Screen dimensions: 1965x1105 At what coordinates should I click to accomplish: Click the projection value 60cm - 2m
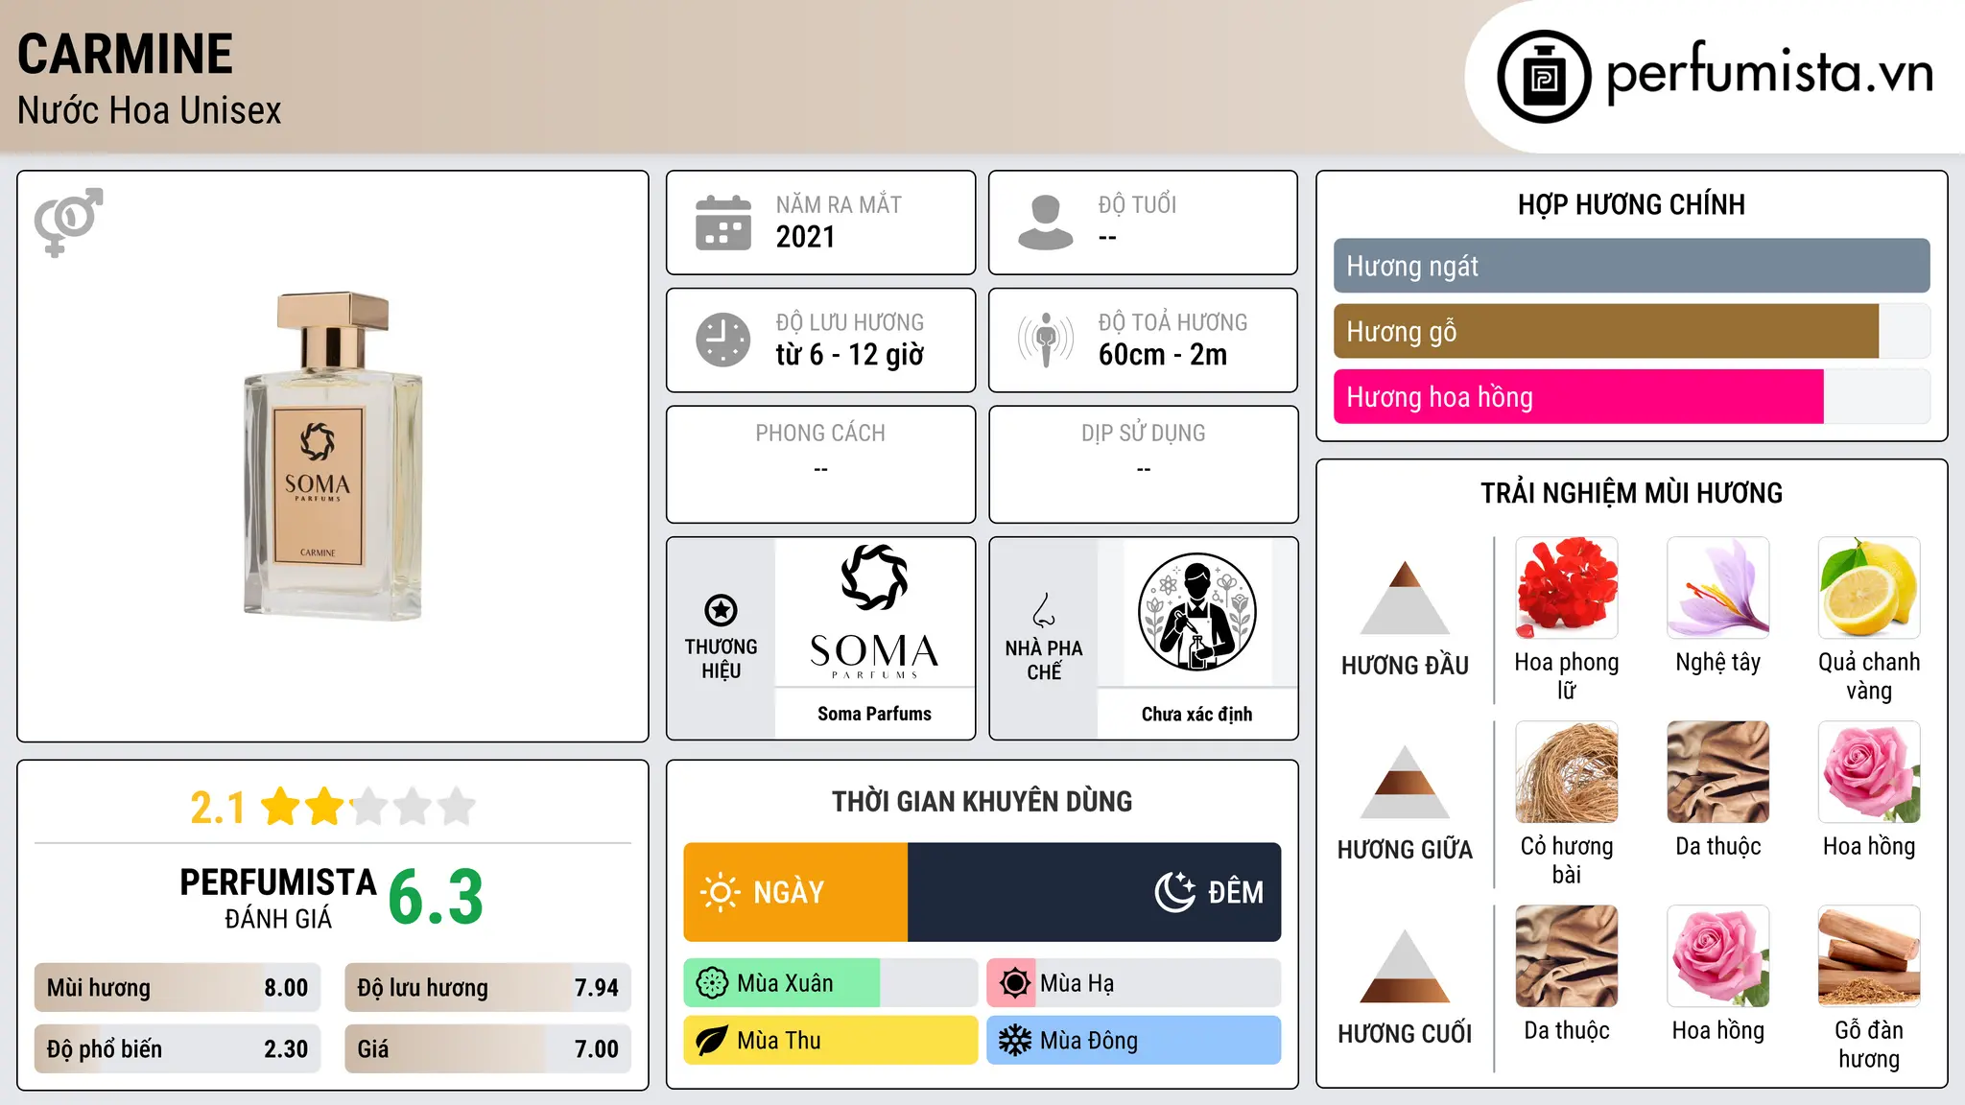point(1163,355)
